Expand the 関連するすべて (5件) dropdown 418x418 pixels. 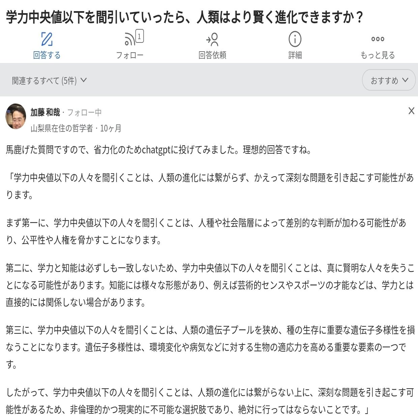(x=49, y=81)
